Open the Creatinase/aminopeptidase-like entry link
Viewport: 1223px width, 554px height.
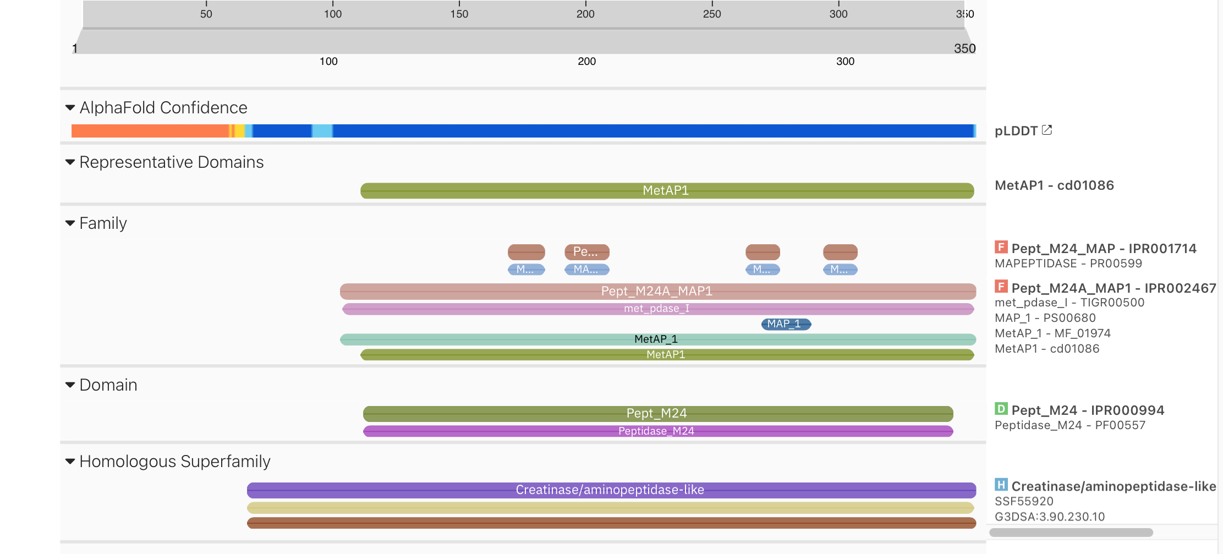pos(1114,486)
